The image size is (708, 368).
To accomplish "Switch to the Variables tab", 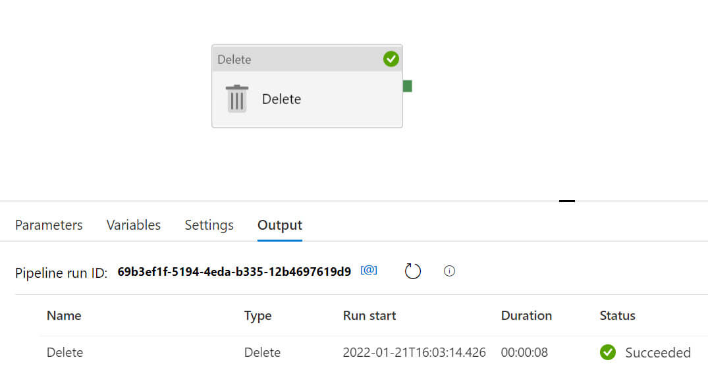I will coord(134,225).
